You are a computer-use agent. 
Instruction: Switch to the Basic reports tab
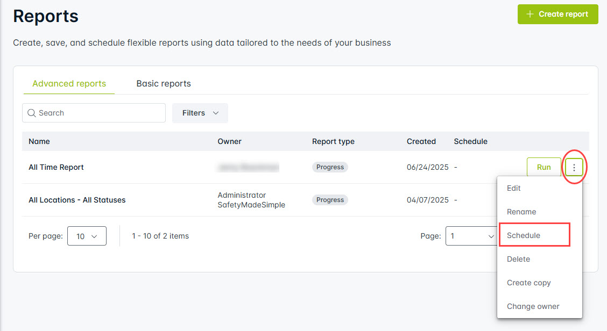coord(164,84)
